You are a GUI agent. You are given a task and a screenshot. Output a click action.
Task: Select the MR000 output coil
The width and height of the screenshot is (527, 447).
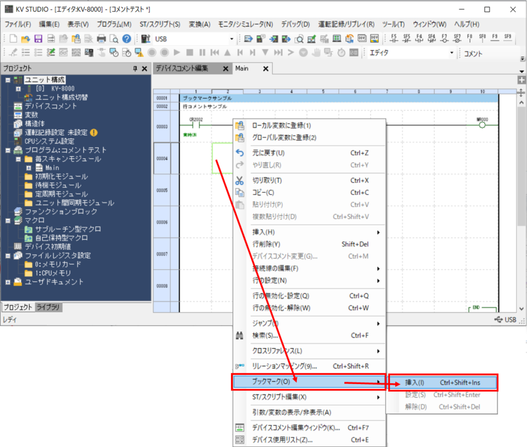482,125
